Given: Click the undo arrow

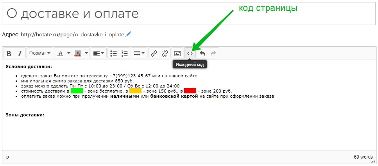Looking at the screenshot, I should click(x=202, y=53).
